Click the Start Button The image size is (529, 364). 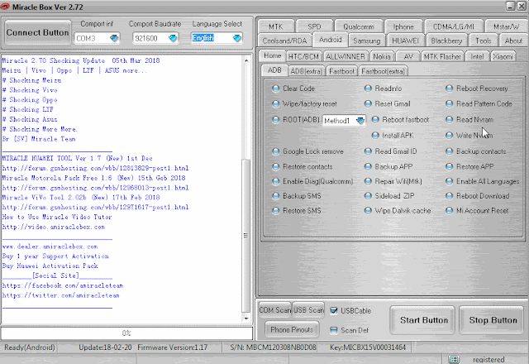[423, 320]
